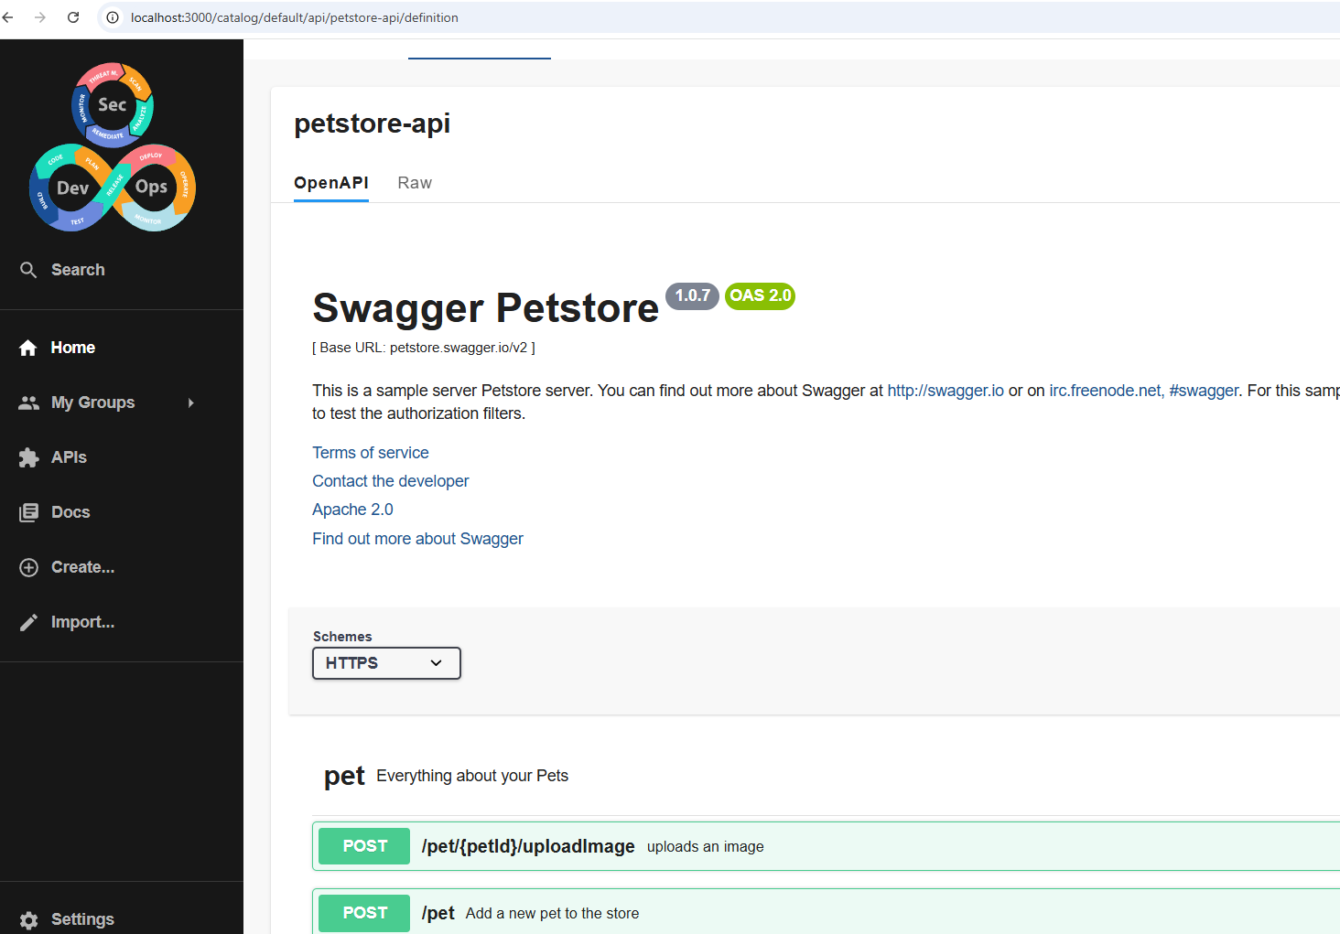Click the Create plus-circle icon
This screenshot has width=1340, height=934.
tap(28, 567)
